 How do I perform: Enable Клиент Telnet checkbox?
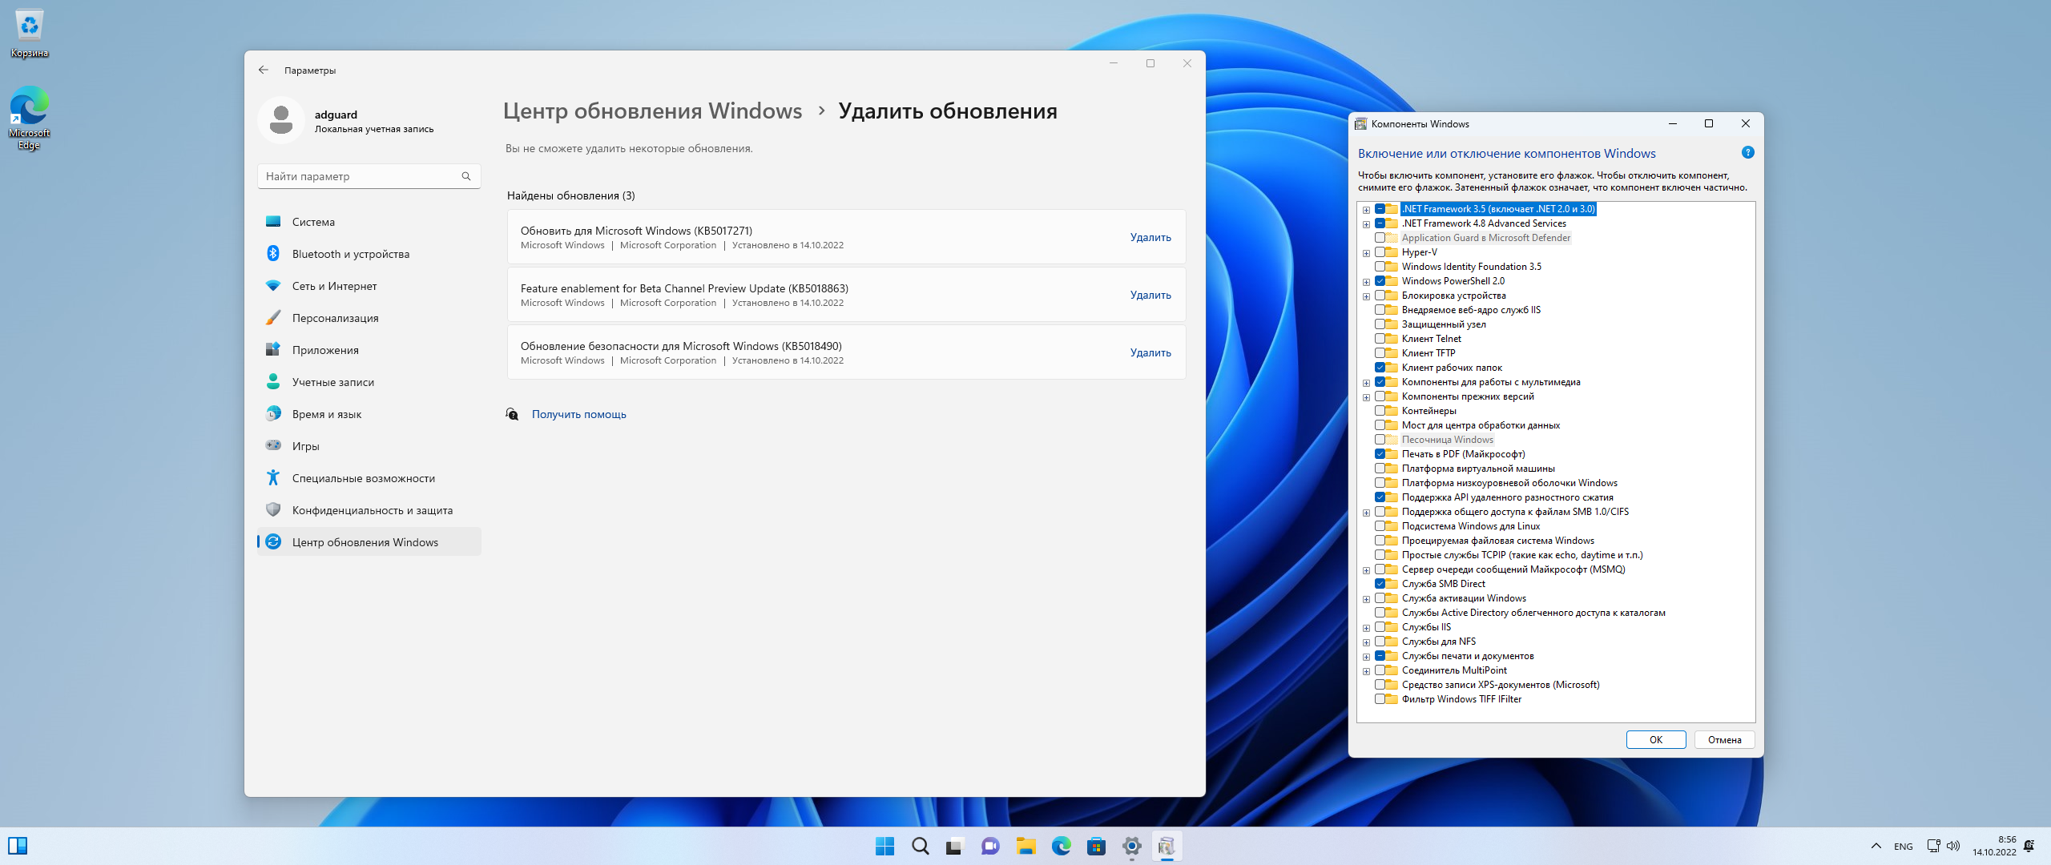click(1380, 339)
